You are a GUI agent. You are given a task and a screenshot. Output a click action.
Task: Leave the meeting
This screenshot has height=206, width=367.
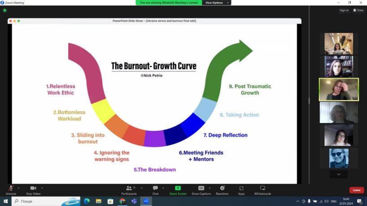click(x=356, y=190)
